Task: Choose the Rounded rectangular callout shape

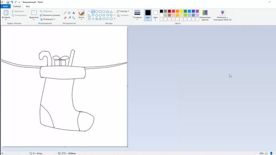Action: [104, 19]
